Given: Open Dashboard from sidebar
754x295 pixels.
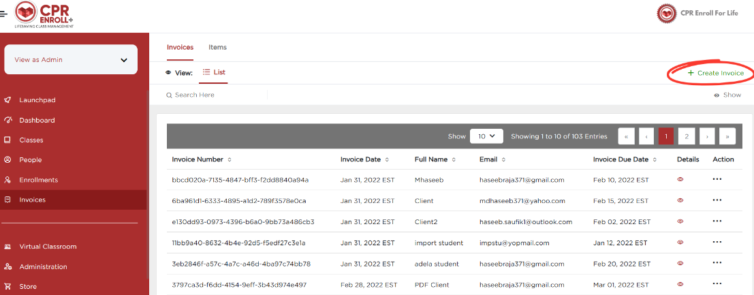Looking at the screenshot, I should tap(37, 121).
